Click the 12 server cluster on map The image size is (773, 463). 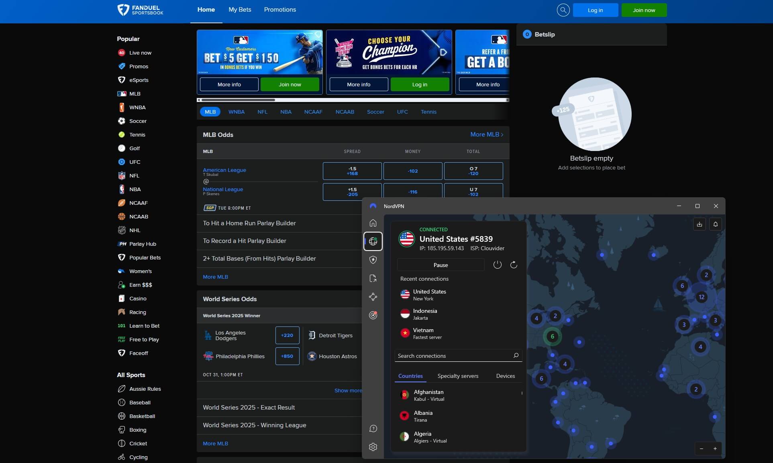702,297
